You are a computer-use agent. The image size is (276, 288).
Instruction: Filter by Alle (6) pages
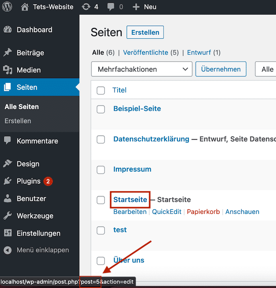tap(103, 52)
